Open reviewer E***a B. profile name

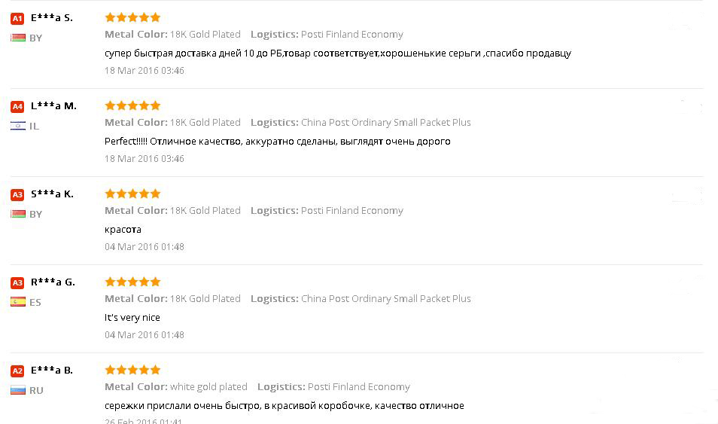[x=52, y=370]
